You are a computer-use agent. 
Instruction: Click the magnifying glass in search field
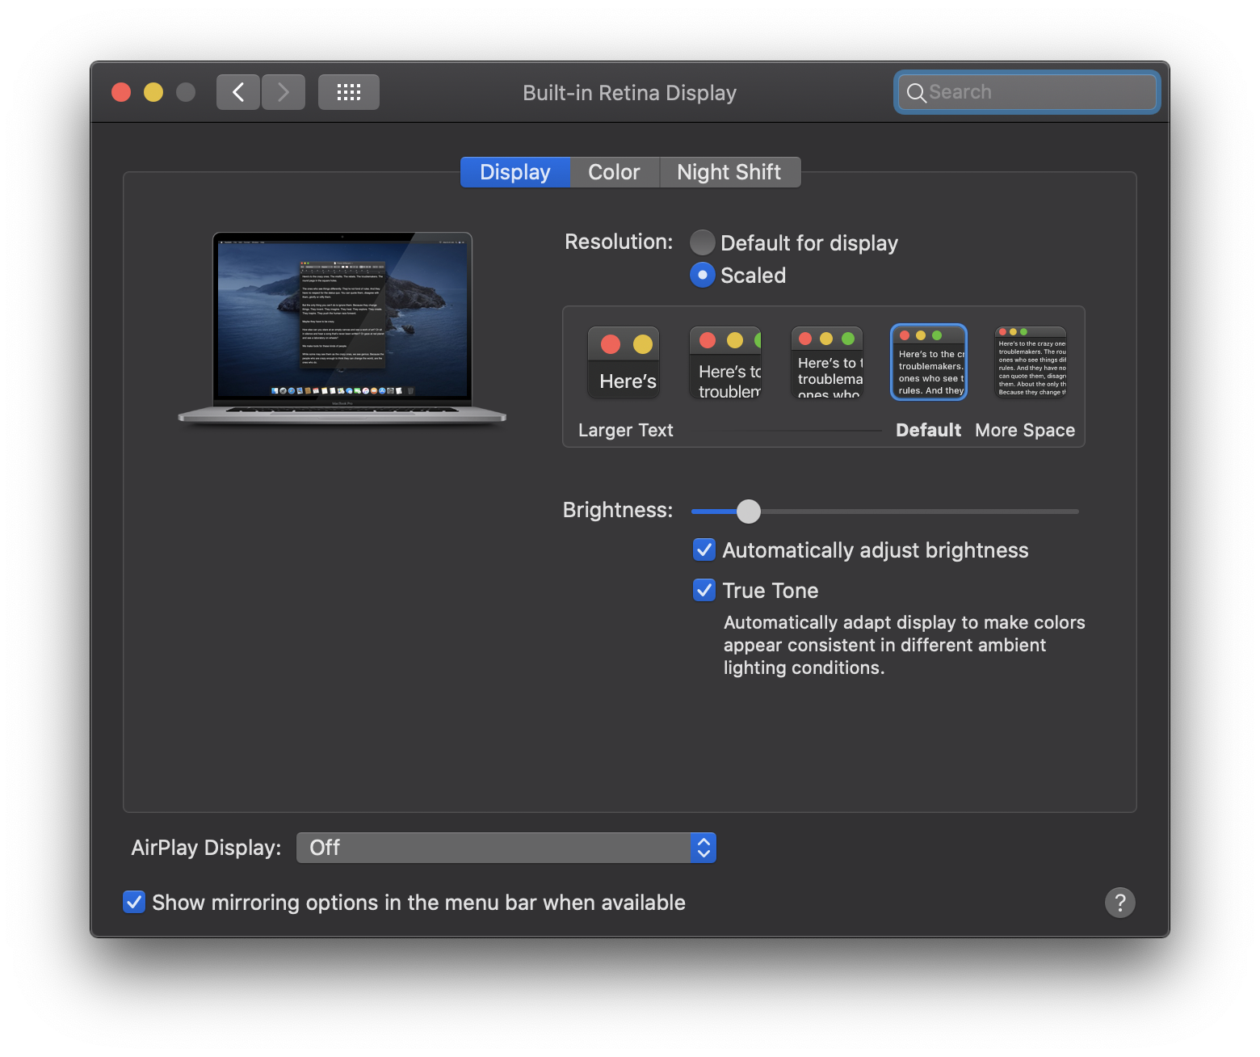click(x=916, y=93)
